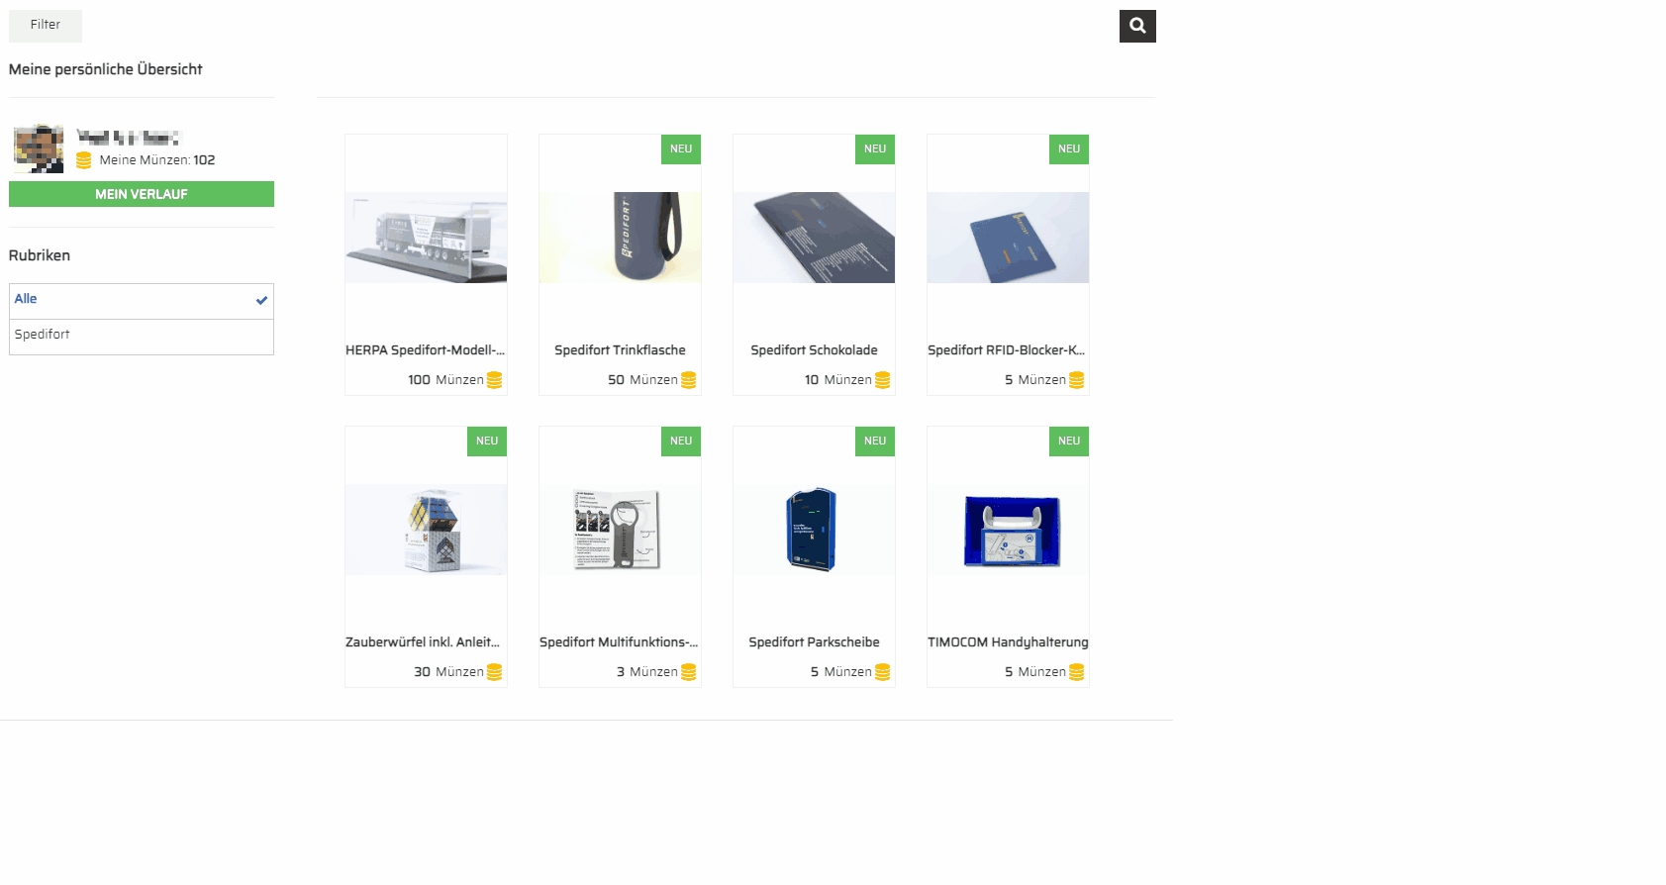Click the NEU badge on RFID-Blocker
The height and width of the screenshot is (885, 1666).
1069,149
